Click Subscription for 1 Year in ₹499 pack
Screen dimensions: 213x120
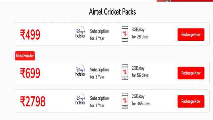click(99, 35)
